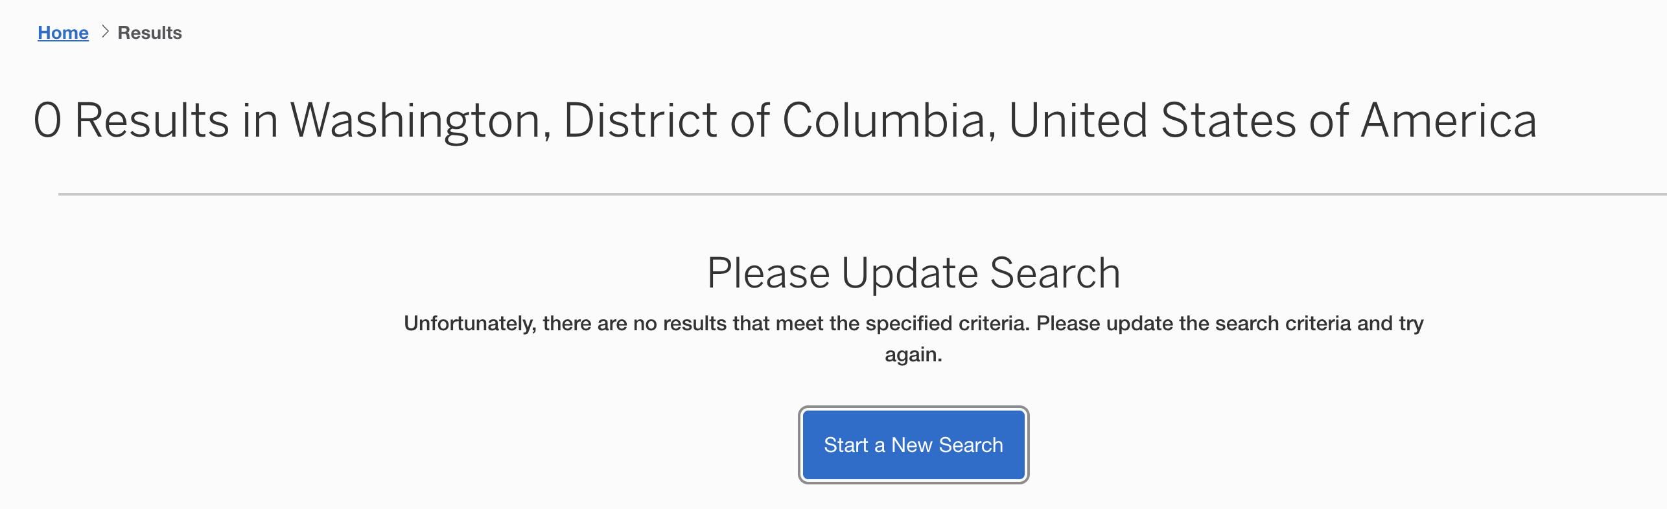The height and width of the screenshot is (509, 1667).
Task: Click the "0" result count in heading
Action: tap(47, 121)
